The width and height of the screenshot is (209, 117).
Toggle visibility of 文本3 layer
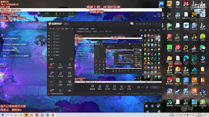tap(49, 49)
